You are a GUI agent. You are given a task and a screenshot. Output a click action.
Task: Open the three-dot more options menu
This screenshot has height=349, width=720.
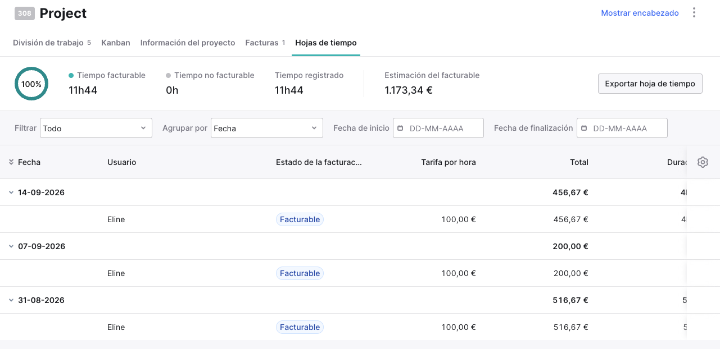(694, 13)
